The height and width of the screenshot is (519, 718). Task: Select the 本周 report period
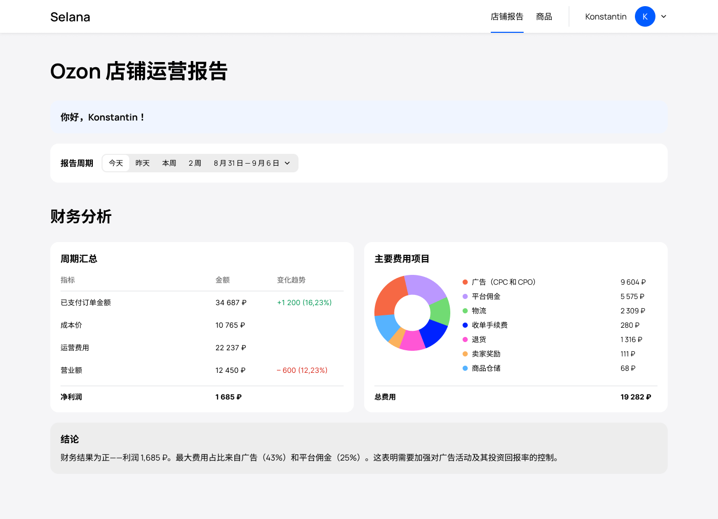(x=169, y=163)
